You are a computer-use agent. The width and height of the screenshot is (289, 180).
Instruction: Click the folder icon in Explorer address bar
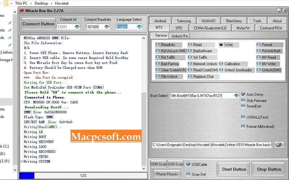(x=6, y=3)
